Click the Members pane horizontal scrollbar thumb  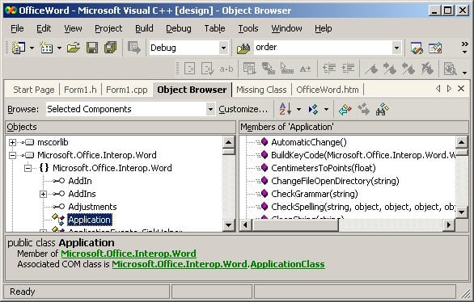point(295,225)
